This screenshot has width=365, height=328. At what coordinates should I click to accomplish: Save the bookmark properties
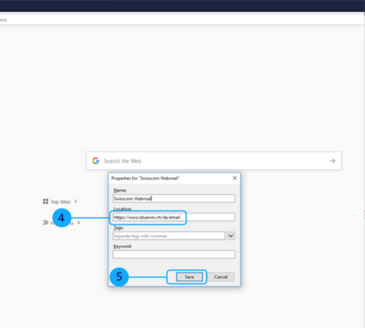(189, 277)
